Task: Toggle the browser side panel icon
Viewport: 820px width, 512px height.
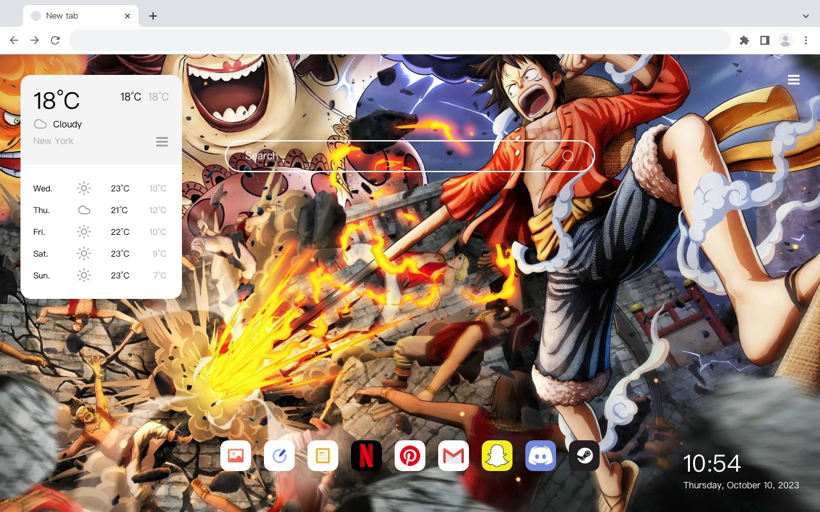Action: [x=764, y=40]
